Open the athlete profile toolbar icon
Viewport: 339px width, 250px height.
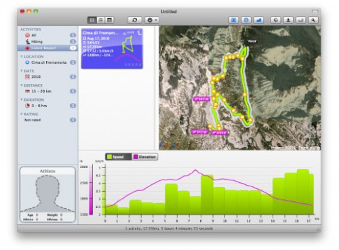288,20
